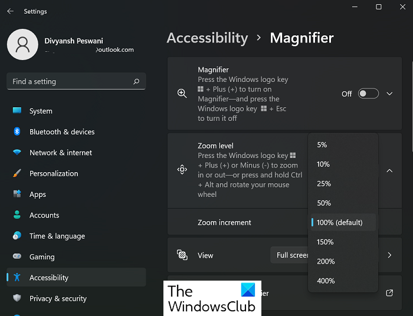The height and width of the screenshot is (316, 413).
Task: Collapse the Zoom level section
Action: (x=389, y=170)
